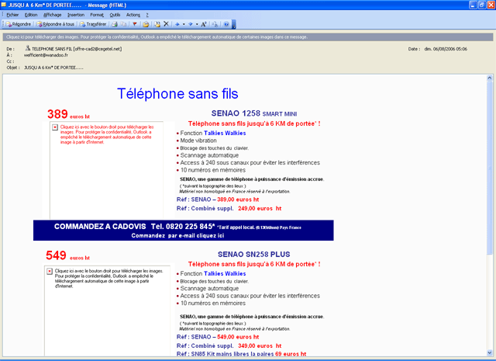Viewport: 496px width, 361px height.
Task: Open the Actions menu
Action: coord(133,15)
